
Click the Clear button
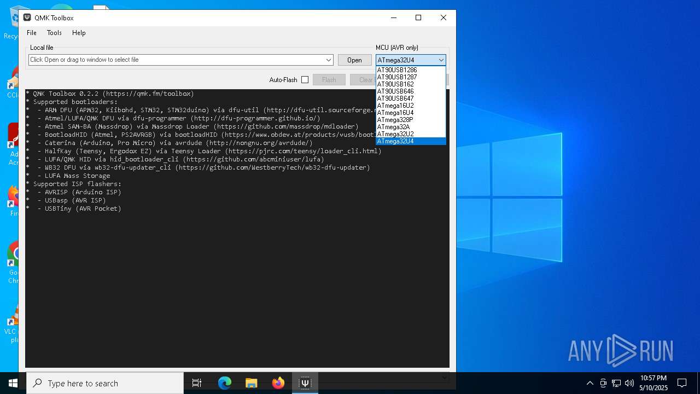pyautogui.click(x=362, y=79)
